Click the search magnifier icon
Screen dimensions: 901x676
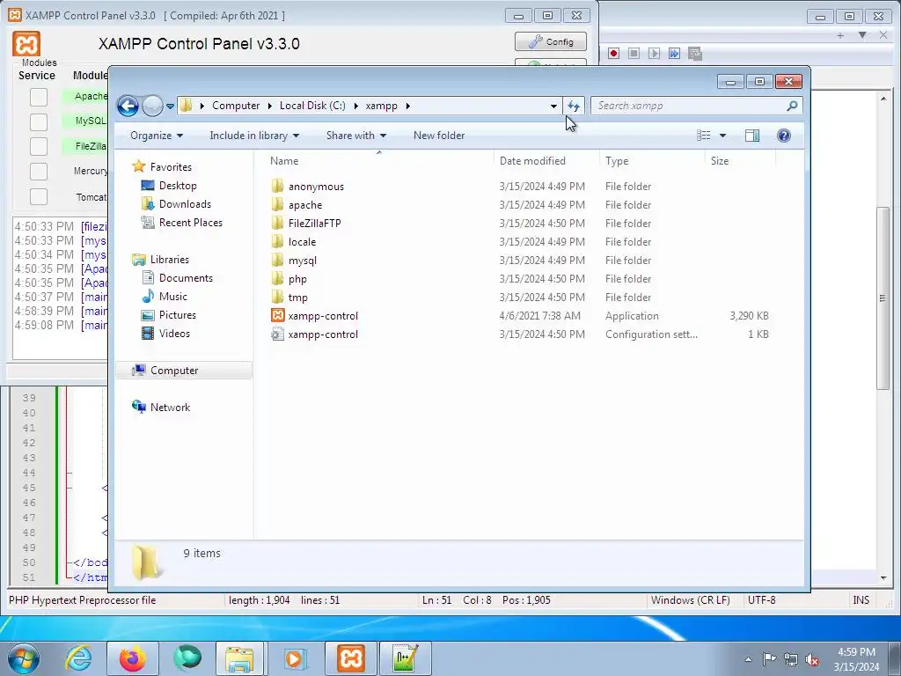tap(792, 106)
